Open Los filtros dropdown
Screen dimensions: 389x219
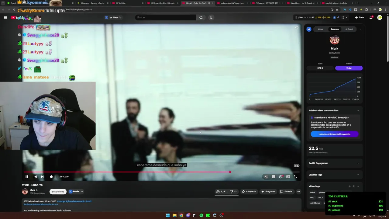pyautogui.click(x=113, y=17)
